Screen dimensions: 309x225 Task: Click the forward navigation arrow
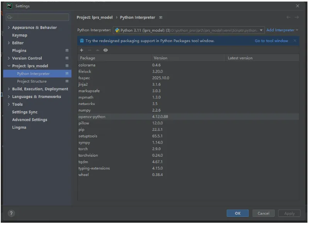297,17
